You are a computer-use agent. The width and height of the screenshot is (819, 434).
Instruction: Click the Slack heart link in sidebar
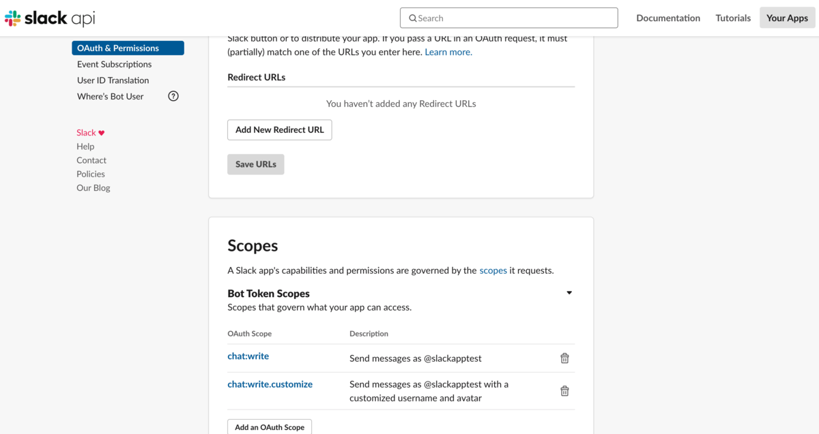tap(91, 133)
